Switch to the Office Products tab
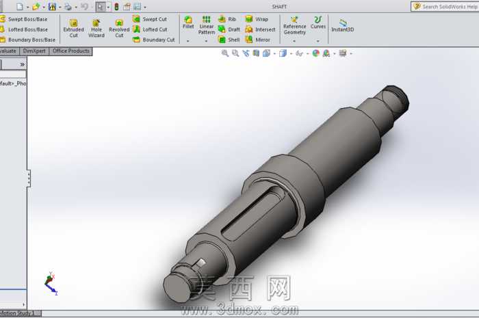 (x=71, y=51)
